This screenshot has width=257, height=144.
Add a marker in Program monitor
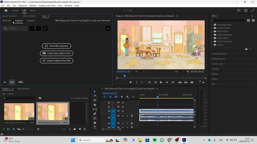[x=131, y=82]
